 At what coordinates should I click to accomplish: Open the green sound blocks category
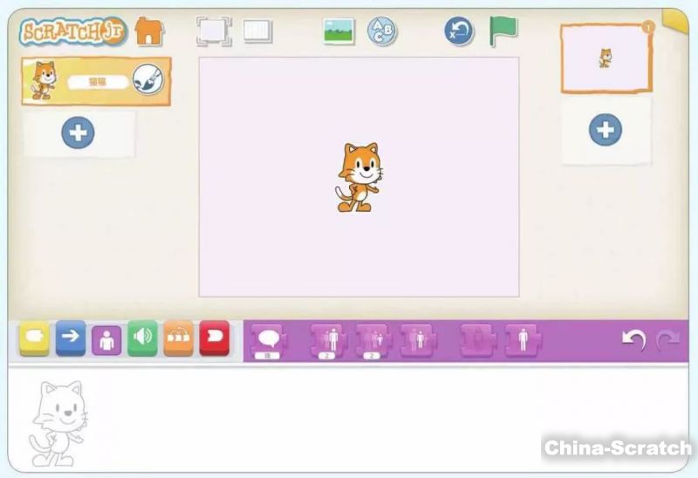pos(142,338)
